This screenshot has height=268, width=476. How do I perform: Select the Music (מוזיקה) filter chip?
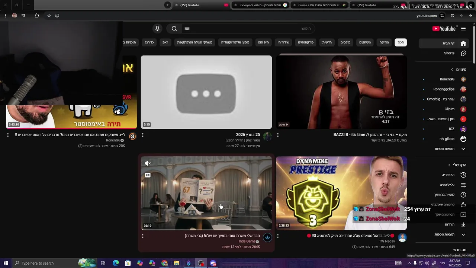(384, 42)
